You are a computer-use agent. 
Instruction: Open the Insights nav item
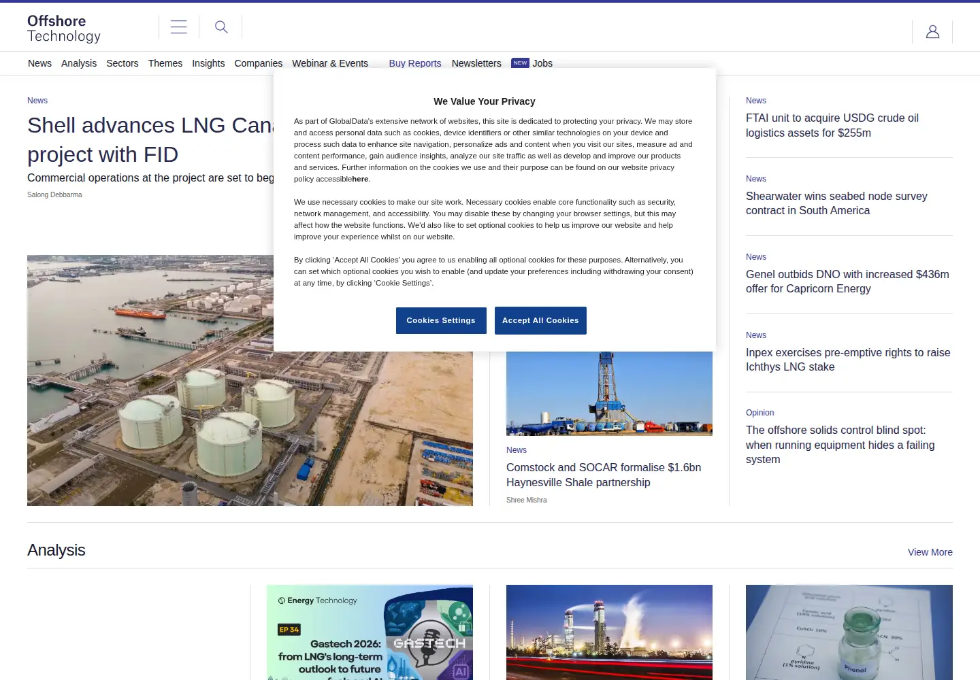(x=208, y=63)
